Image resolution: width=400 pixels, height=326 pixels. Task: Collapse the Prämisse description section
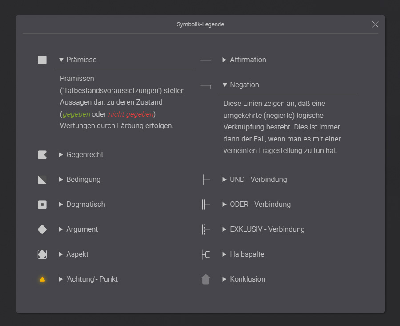point(61,60)
